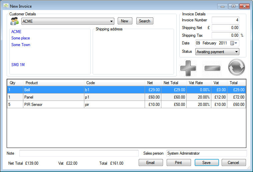Image resolution: width=253 pixels, height=172 pixels.
Task: Click the circular refresh arrows icon
Action: coord(236,67)
